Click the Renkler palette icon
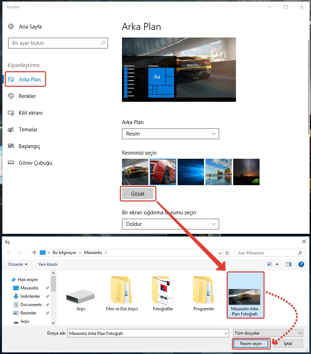The height and width of the screenshot is (354, 311). [x=11, y=96]
